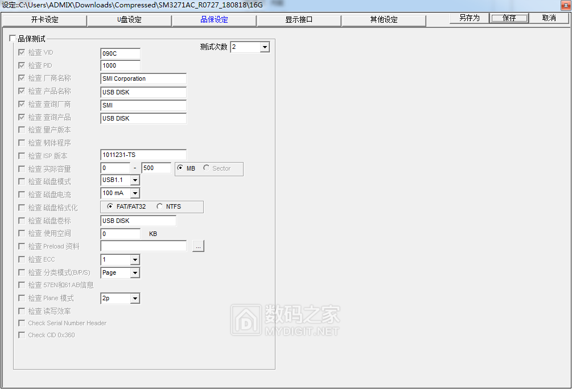Click the 取消 button

pos(548,18)
